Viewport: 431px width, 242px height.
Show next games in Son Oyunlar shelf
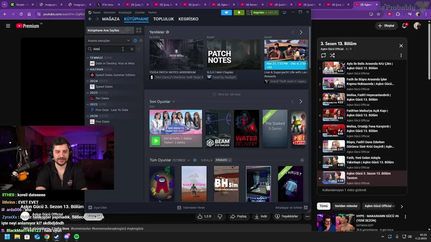301,102
